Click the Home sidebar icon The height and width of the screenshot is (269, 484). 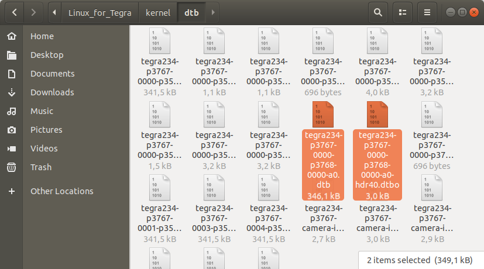[x=12, y=36]
